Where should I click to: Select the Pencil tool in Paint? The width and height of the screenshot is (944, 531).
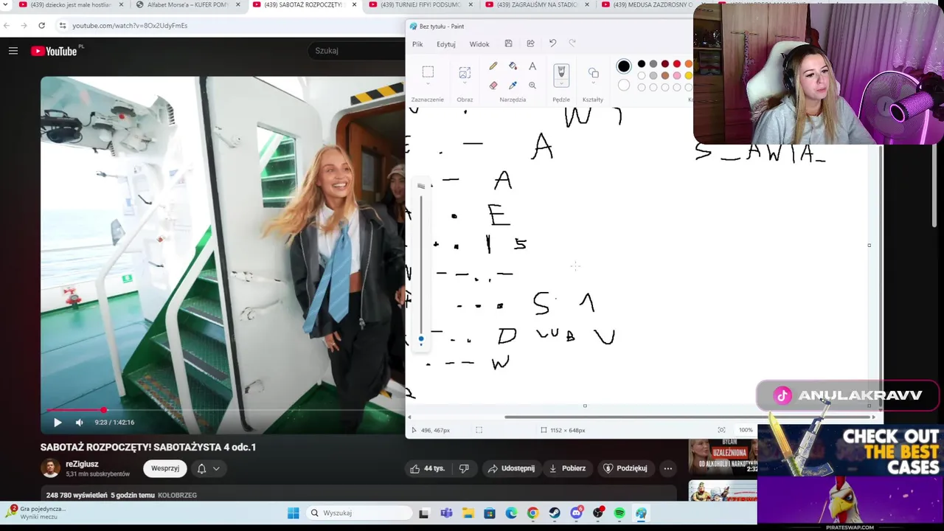493,66
